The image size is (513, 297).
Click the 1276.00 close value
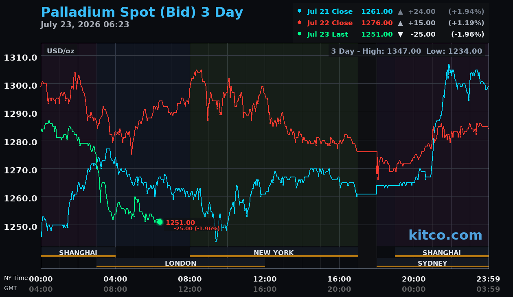377,23
